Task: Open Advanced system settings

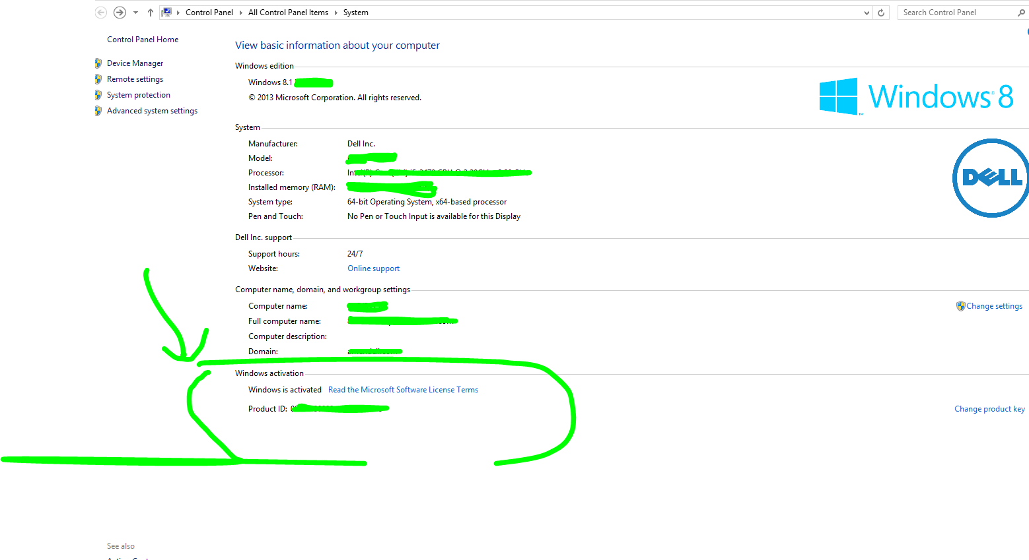Action: click(x=152, y=111)
